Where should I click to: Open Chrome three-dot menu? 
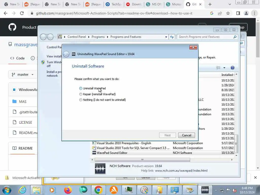(x=254, y=13)
